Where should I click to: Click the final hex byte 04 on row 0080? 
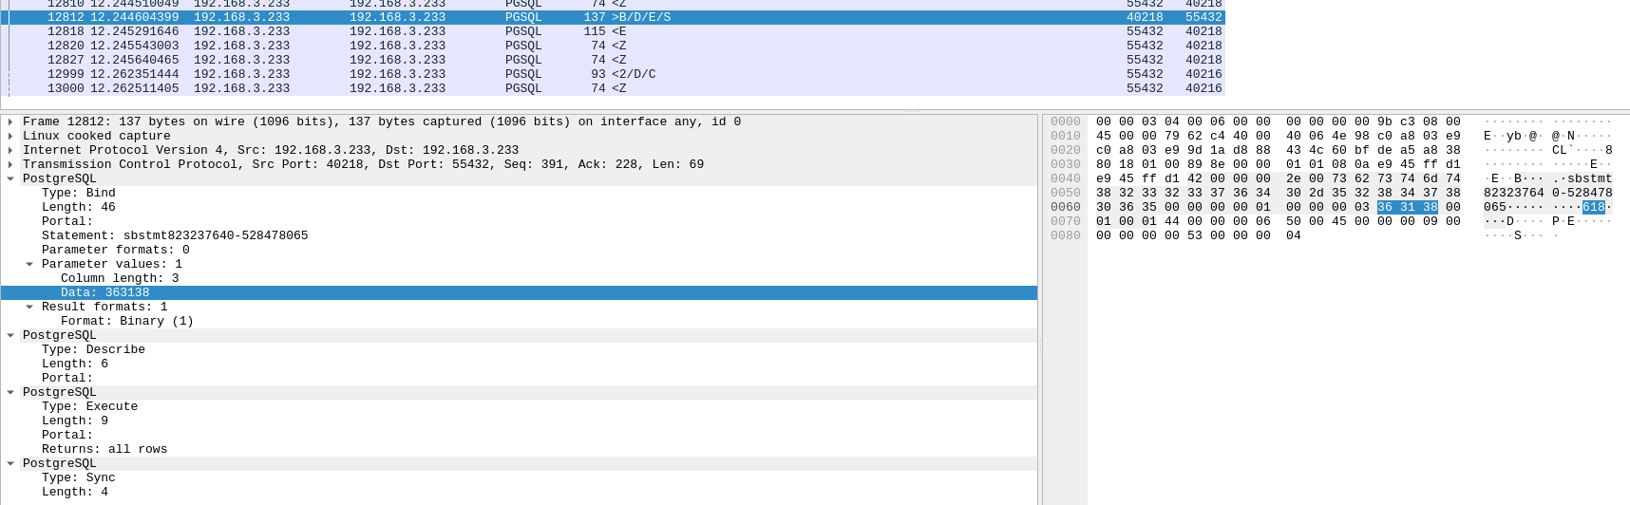coord(1294,235)
